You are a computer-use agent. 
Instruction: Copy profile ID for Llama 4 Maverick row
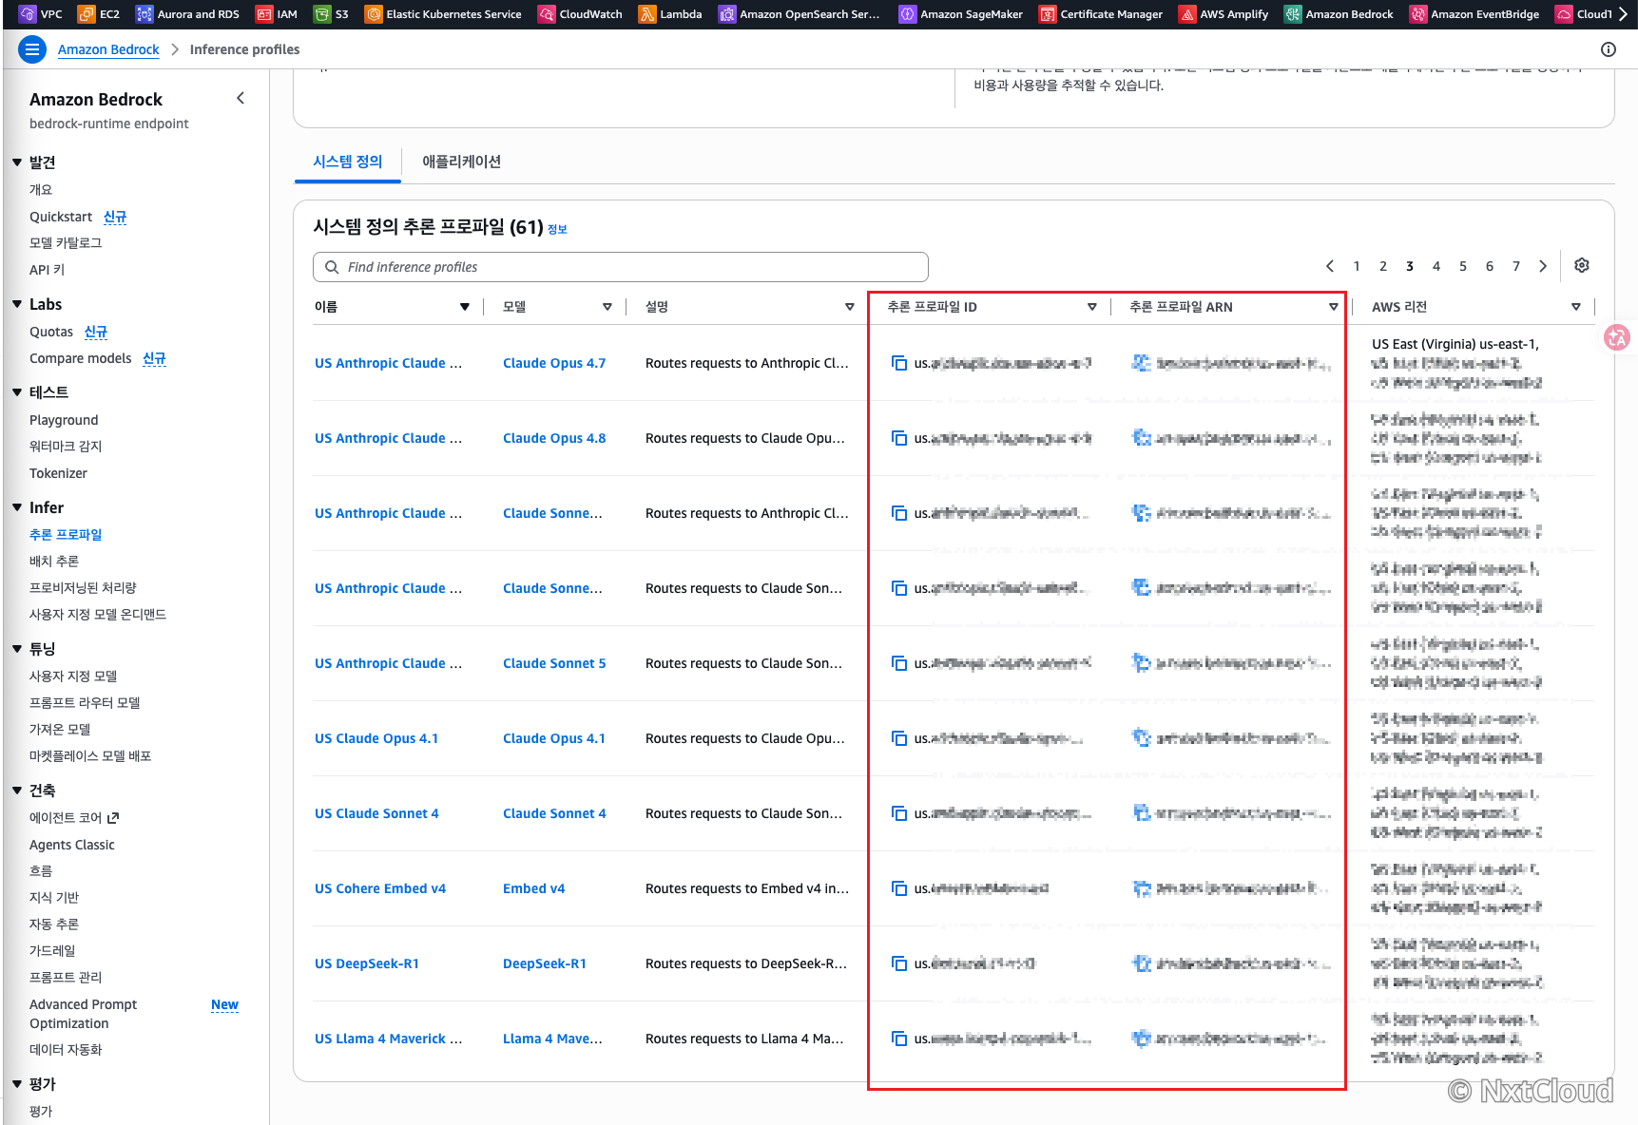point(899,1039)
